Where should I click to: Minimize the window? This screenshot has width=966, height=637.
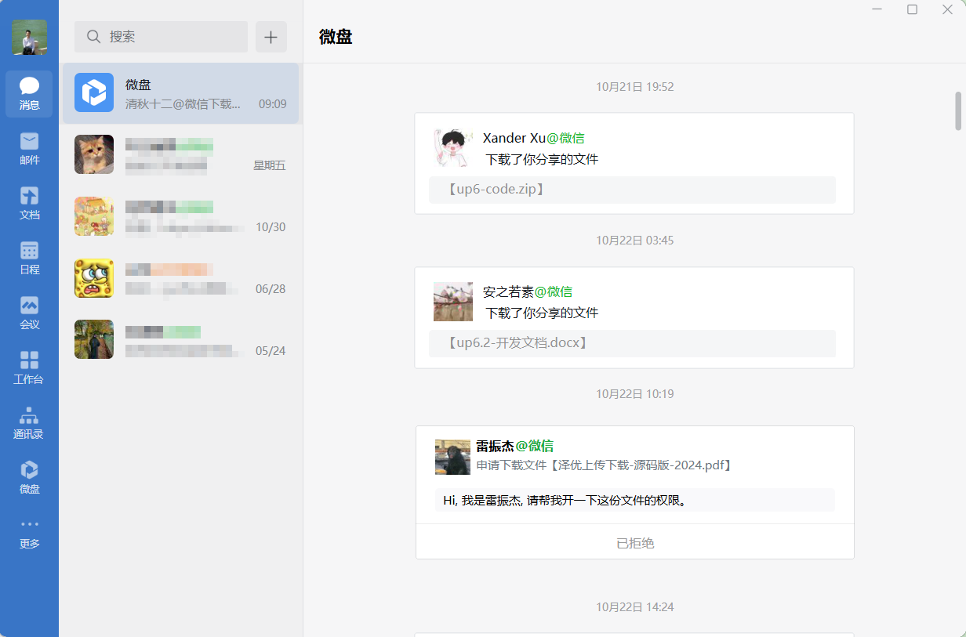click(x=877, y=9)
